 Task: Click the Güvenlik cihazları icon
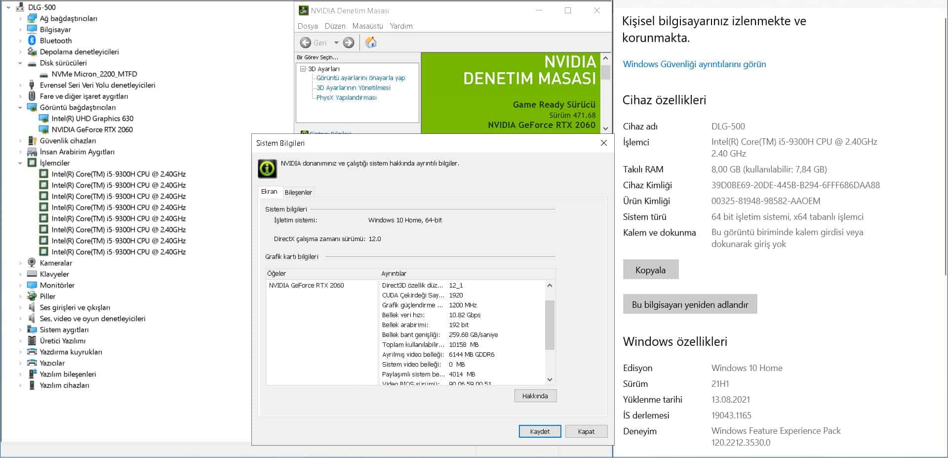[32, 141]
